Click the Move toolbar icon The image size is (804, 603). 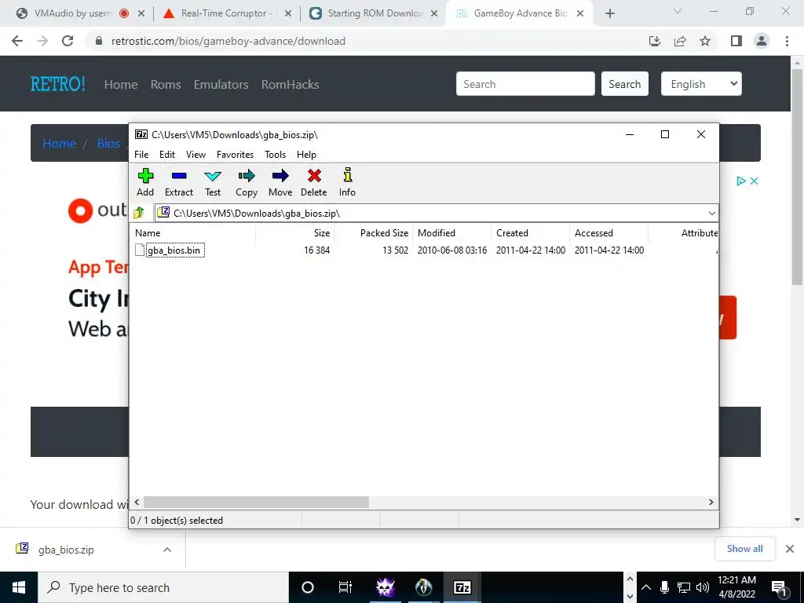pyautogui.click(x=280, y=182)
